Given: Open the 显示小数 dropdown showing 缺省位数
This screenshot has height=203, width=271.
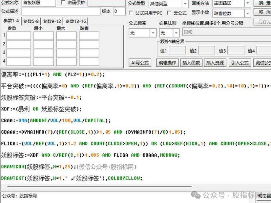Looking at the screenshot, I should click(232, 13).
